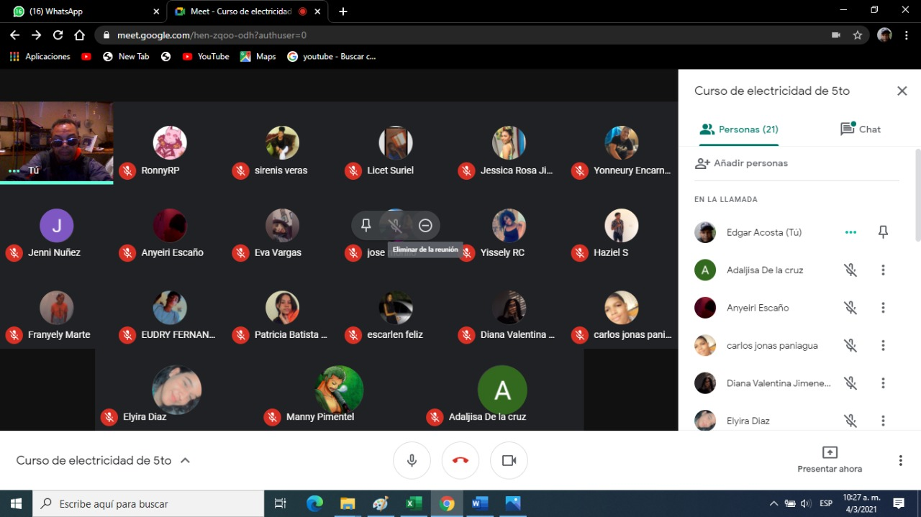Open Word from the taskbar
The width and height of the screenshot is (921, 517).
(x=480, y=503)
